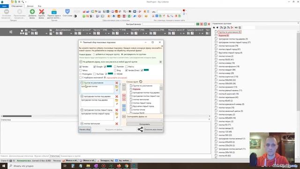Delete the 'Группа по умолчанию' phrase block
The image size is (300, 169).
coord(117,83)
